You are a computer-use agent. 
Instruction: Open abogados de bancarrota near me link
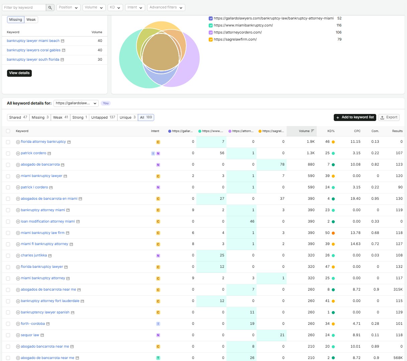pos(48,290)
